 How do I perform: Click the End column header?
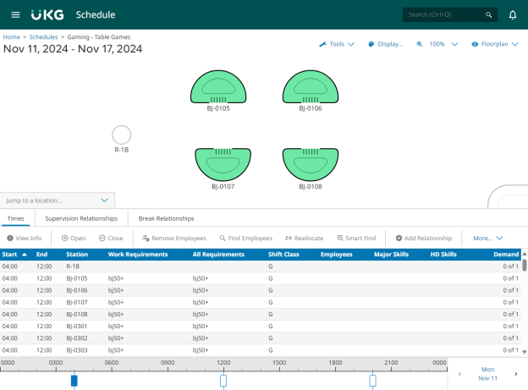(x=42, y=255)
